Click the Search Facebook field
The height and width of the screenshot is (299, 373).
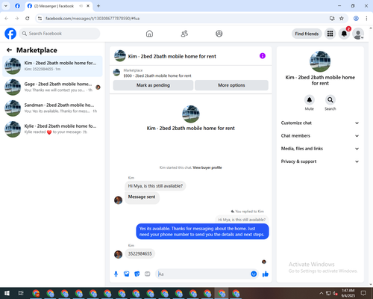(x=60, y=34)
